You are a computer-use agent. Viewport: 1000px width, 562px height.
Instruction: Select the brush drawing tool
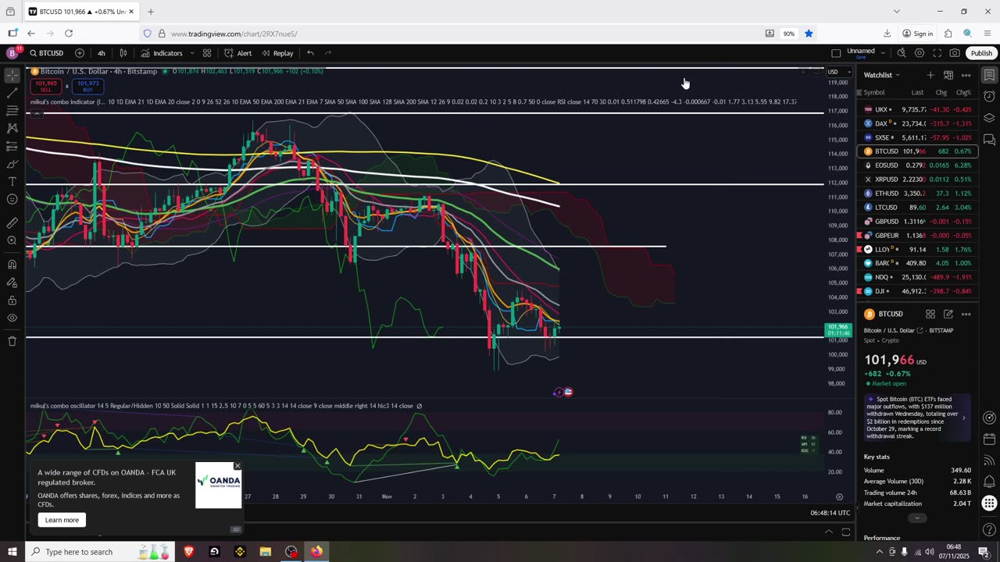(x=12, y=164)
